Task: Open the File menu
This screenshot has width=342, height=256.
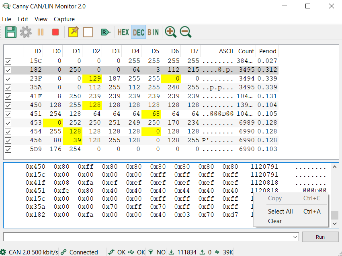Action: click(x=6, y=19)
